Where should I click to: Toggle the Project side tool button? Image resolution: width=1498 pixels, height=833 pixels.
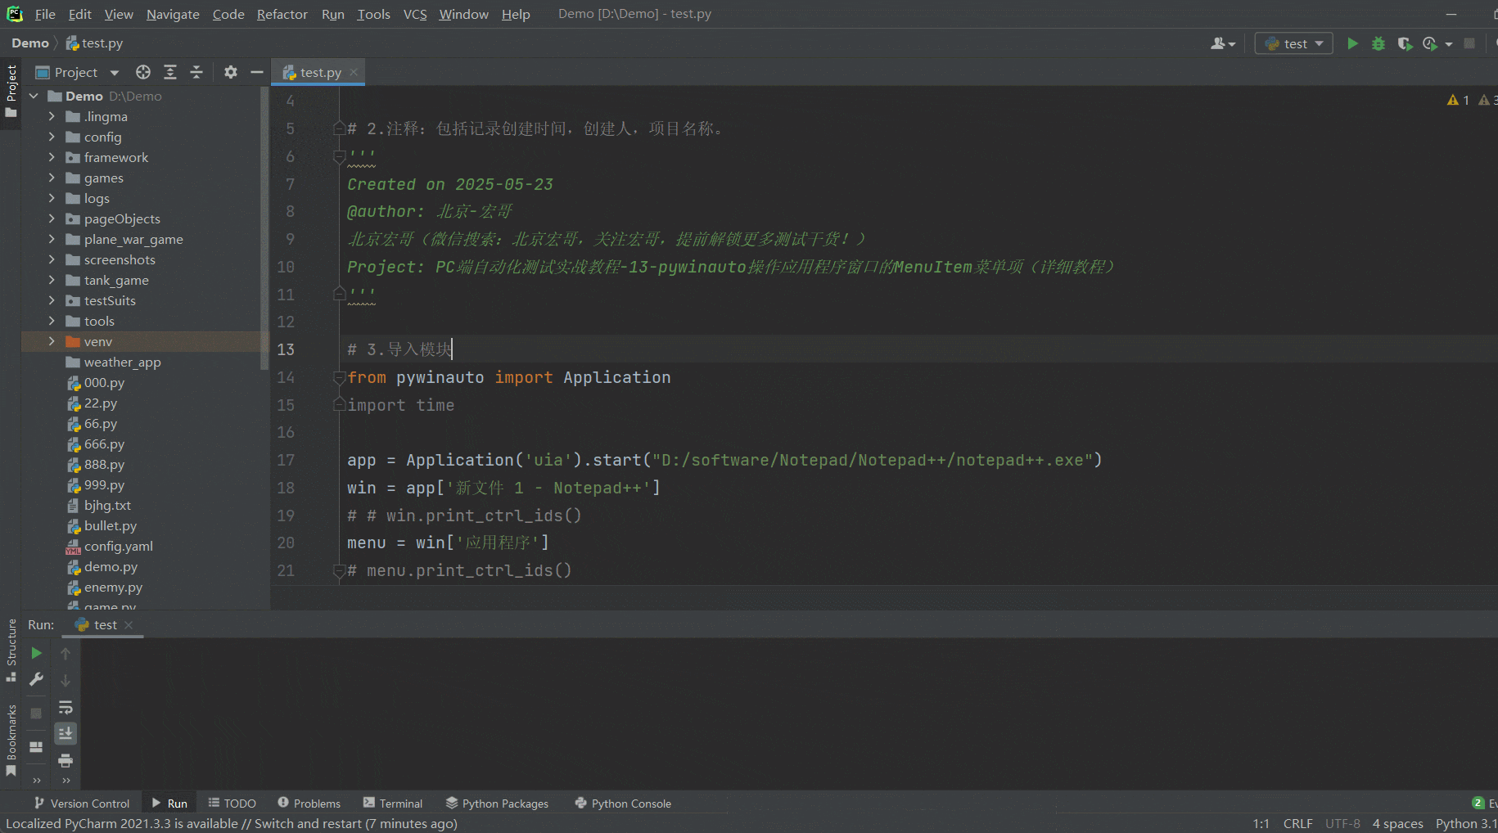pos(11,90)
